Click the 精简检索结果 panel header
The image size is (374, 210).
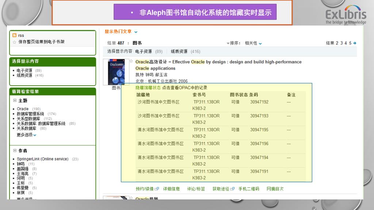pyautogui.click(x=53, y=92)
